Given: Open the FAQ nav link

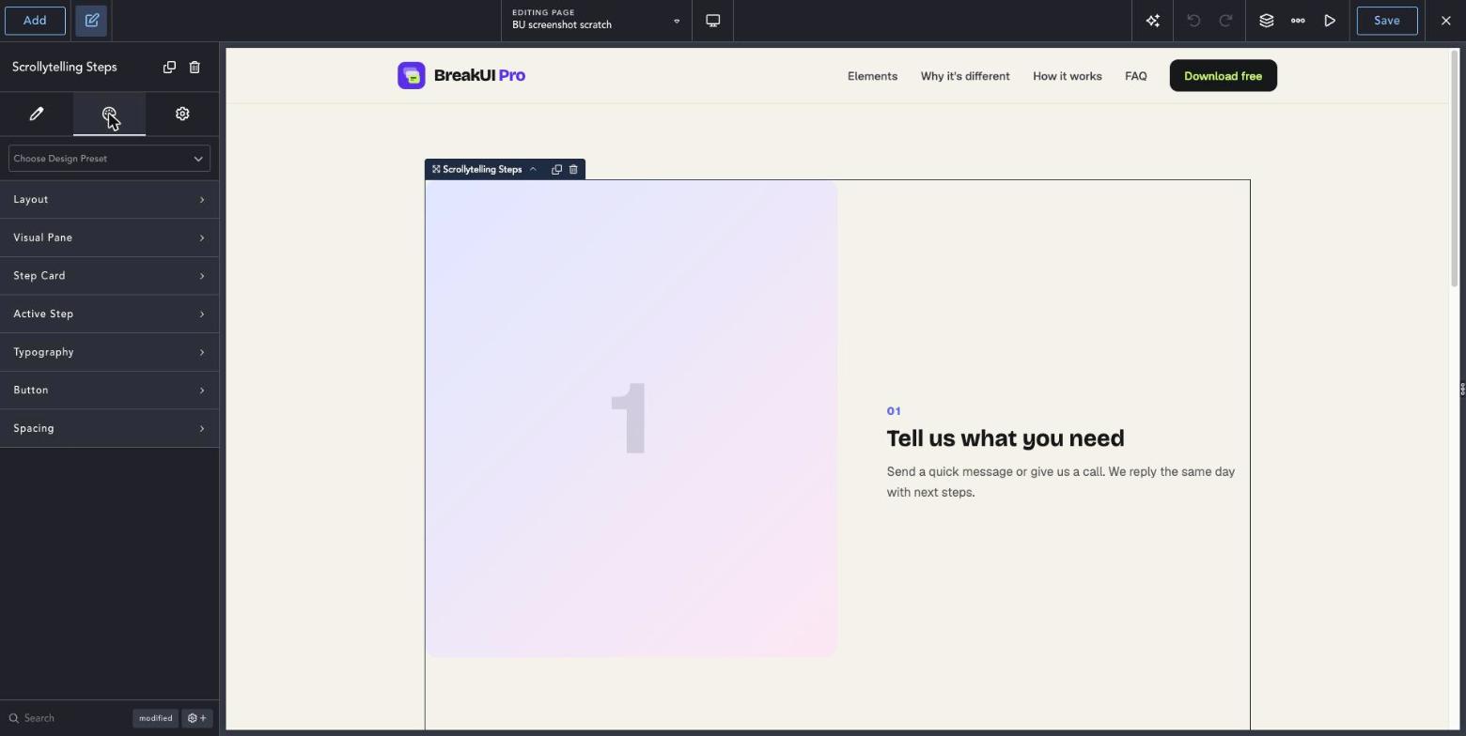Looking at the screenshot, I should (x=1136, y=76).
